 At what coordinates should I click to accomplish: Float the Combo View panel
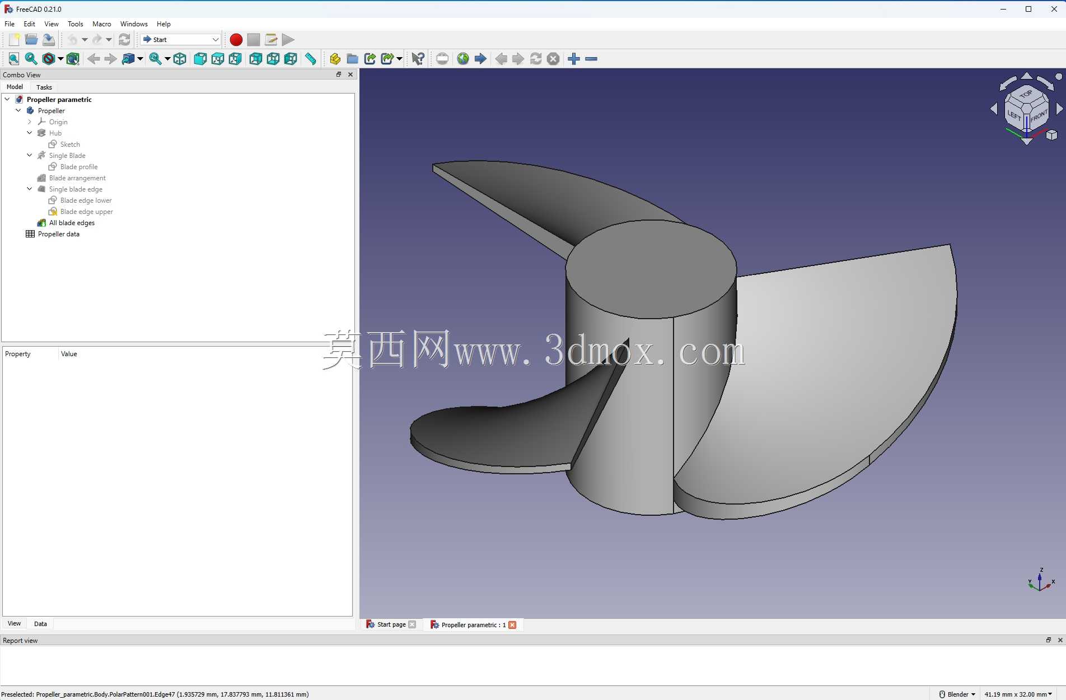(x=338, y=74)
